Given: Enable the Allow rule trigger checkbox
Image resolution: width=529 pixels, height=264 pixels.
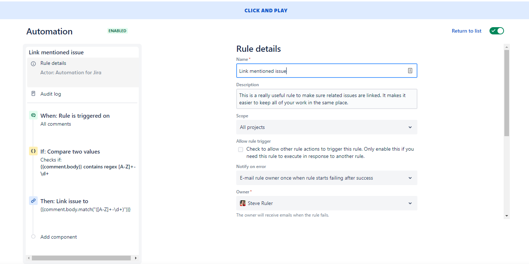Looking at the screenshot, I should (241, 149).
